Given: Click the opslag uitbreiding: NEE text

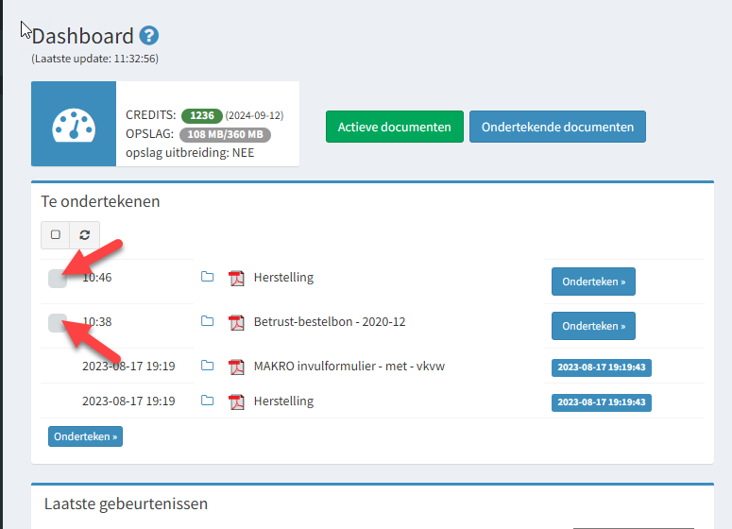Looking at the screenshot, I should [190, 153].
